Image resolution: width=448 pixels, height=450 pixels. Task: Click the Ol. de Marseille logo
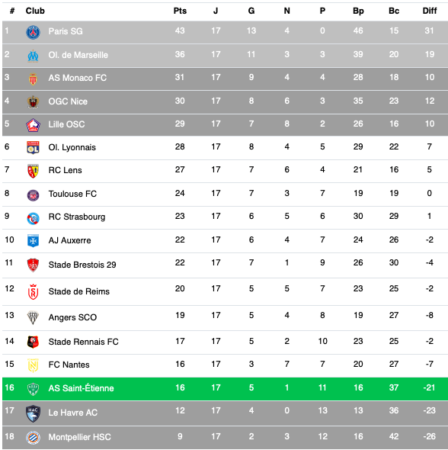click(x=33, y=56)
